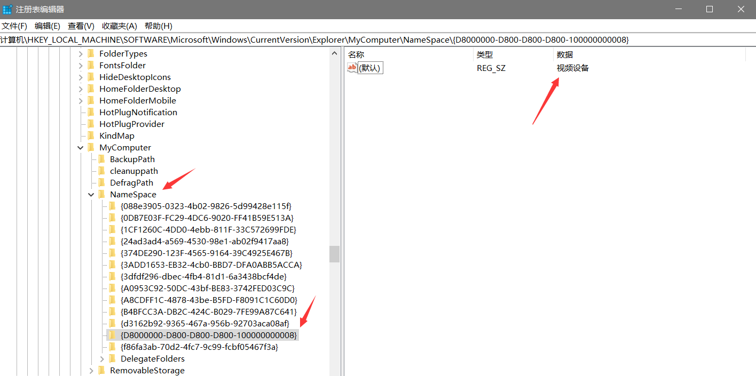Select key {f86fa3ab-70d2-4fc7-9c99-fcbf05467f3a}
The width and height of the screenshot is (756, 376).
click(199, 347)
